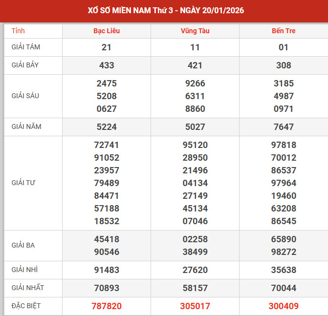This screenshot has width=328, height=316.
Task: Click the Bạc Liêu special prize number 787820
Action: click(107, 306)
